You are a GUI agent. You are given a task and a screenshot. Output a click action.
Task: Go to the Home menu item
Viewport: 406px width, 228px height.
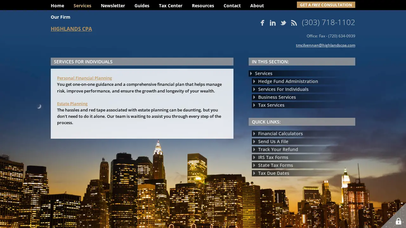(x=57, y=6)
